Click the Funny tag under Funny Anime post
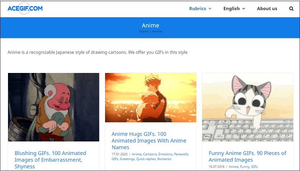 tap(245, 166)
